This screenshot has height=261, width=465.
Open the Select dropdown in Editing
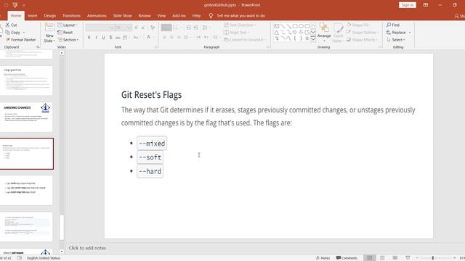click(x=395, y=40)
